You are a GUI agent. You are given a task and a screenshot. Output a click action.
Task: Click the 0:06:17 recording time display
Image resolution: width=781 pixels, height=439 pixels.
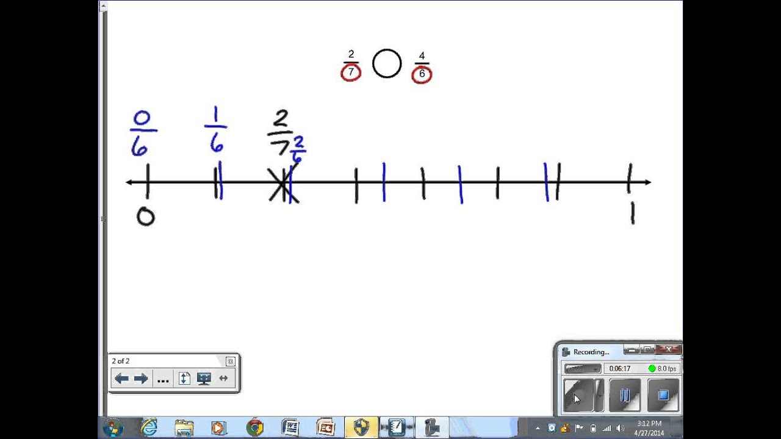619,368
